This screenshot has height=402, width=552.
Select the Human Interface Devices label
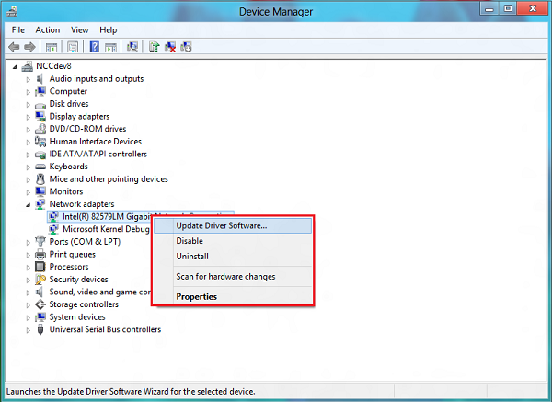point(95,142)
